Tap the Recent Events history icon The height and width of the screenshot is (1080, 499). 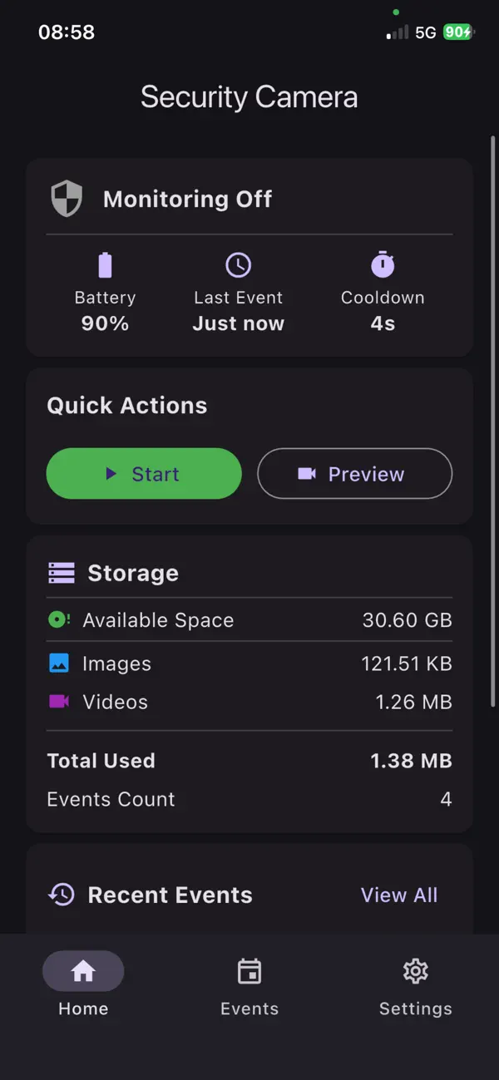click(x=62, y=895)
